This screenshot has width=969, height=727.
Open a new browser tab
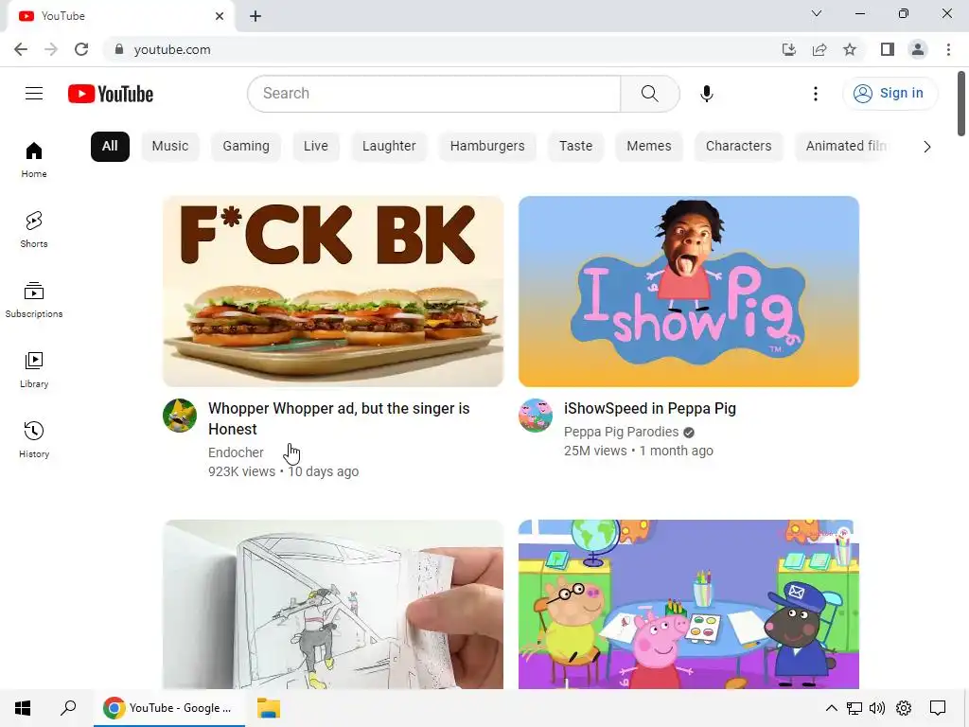pyautogui.click(x=255, y=16)
